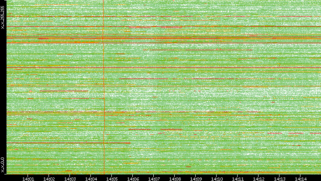
Task: Click the 14:13 time label
Action: coord(280,179)
